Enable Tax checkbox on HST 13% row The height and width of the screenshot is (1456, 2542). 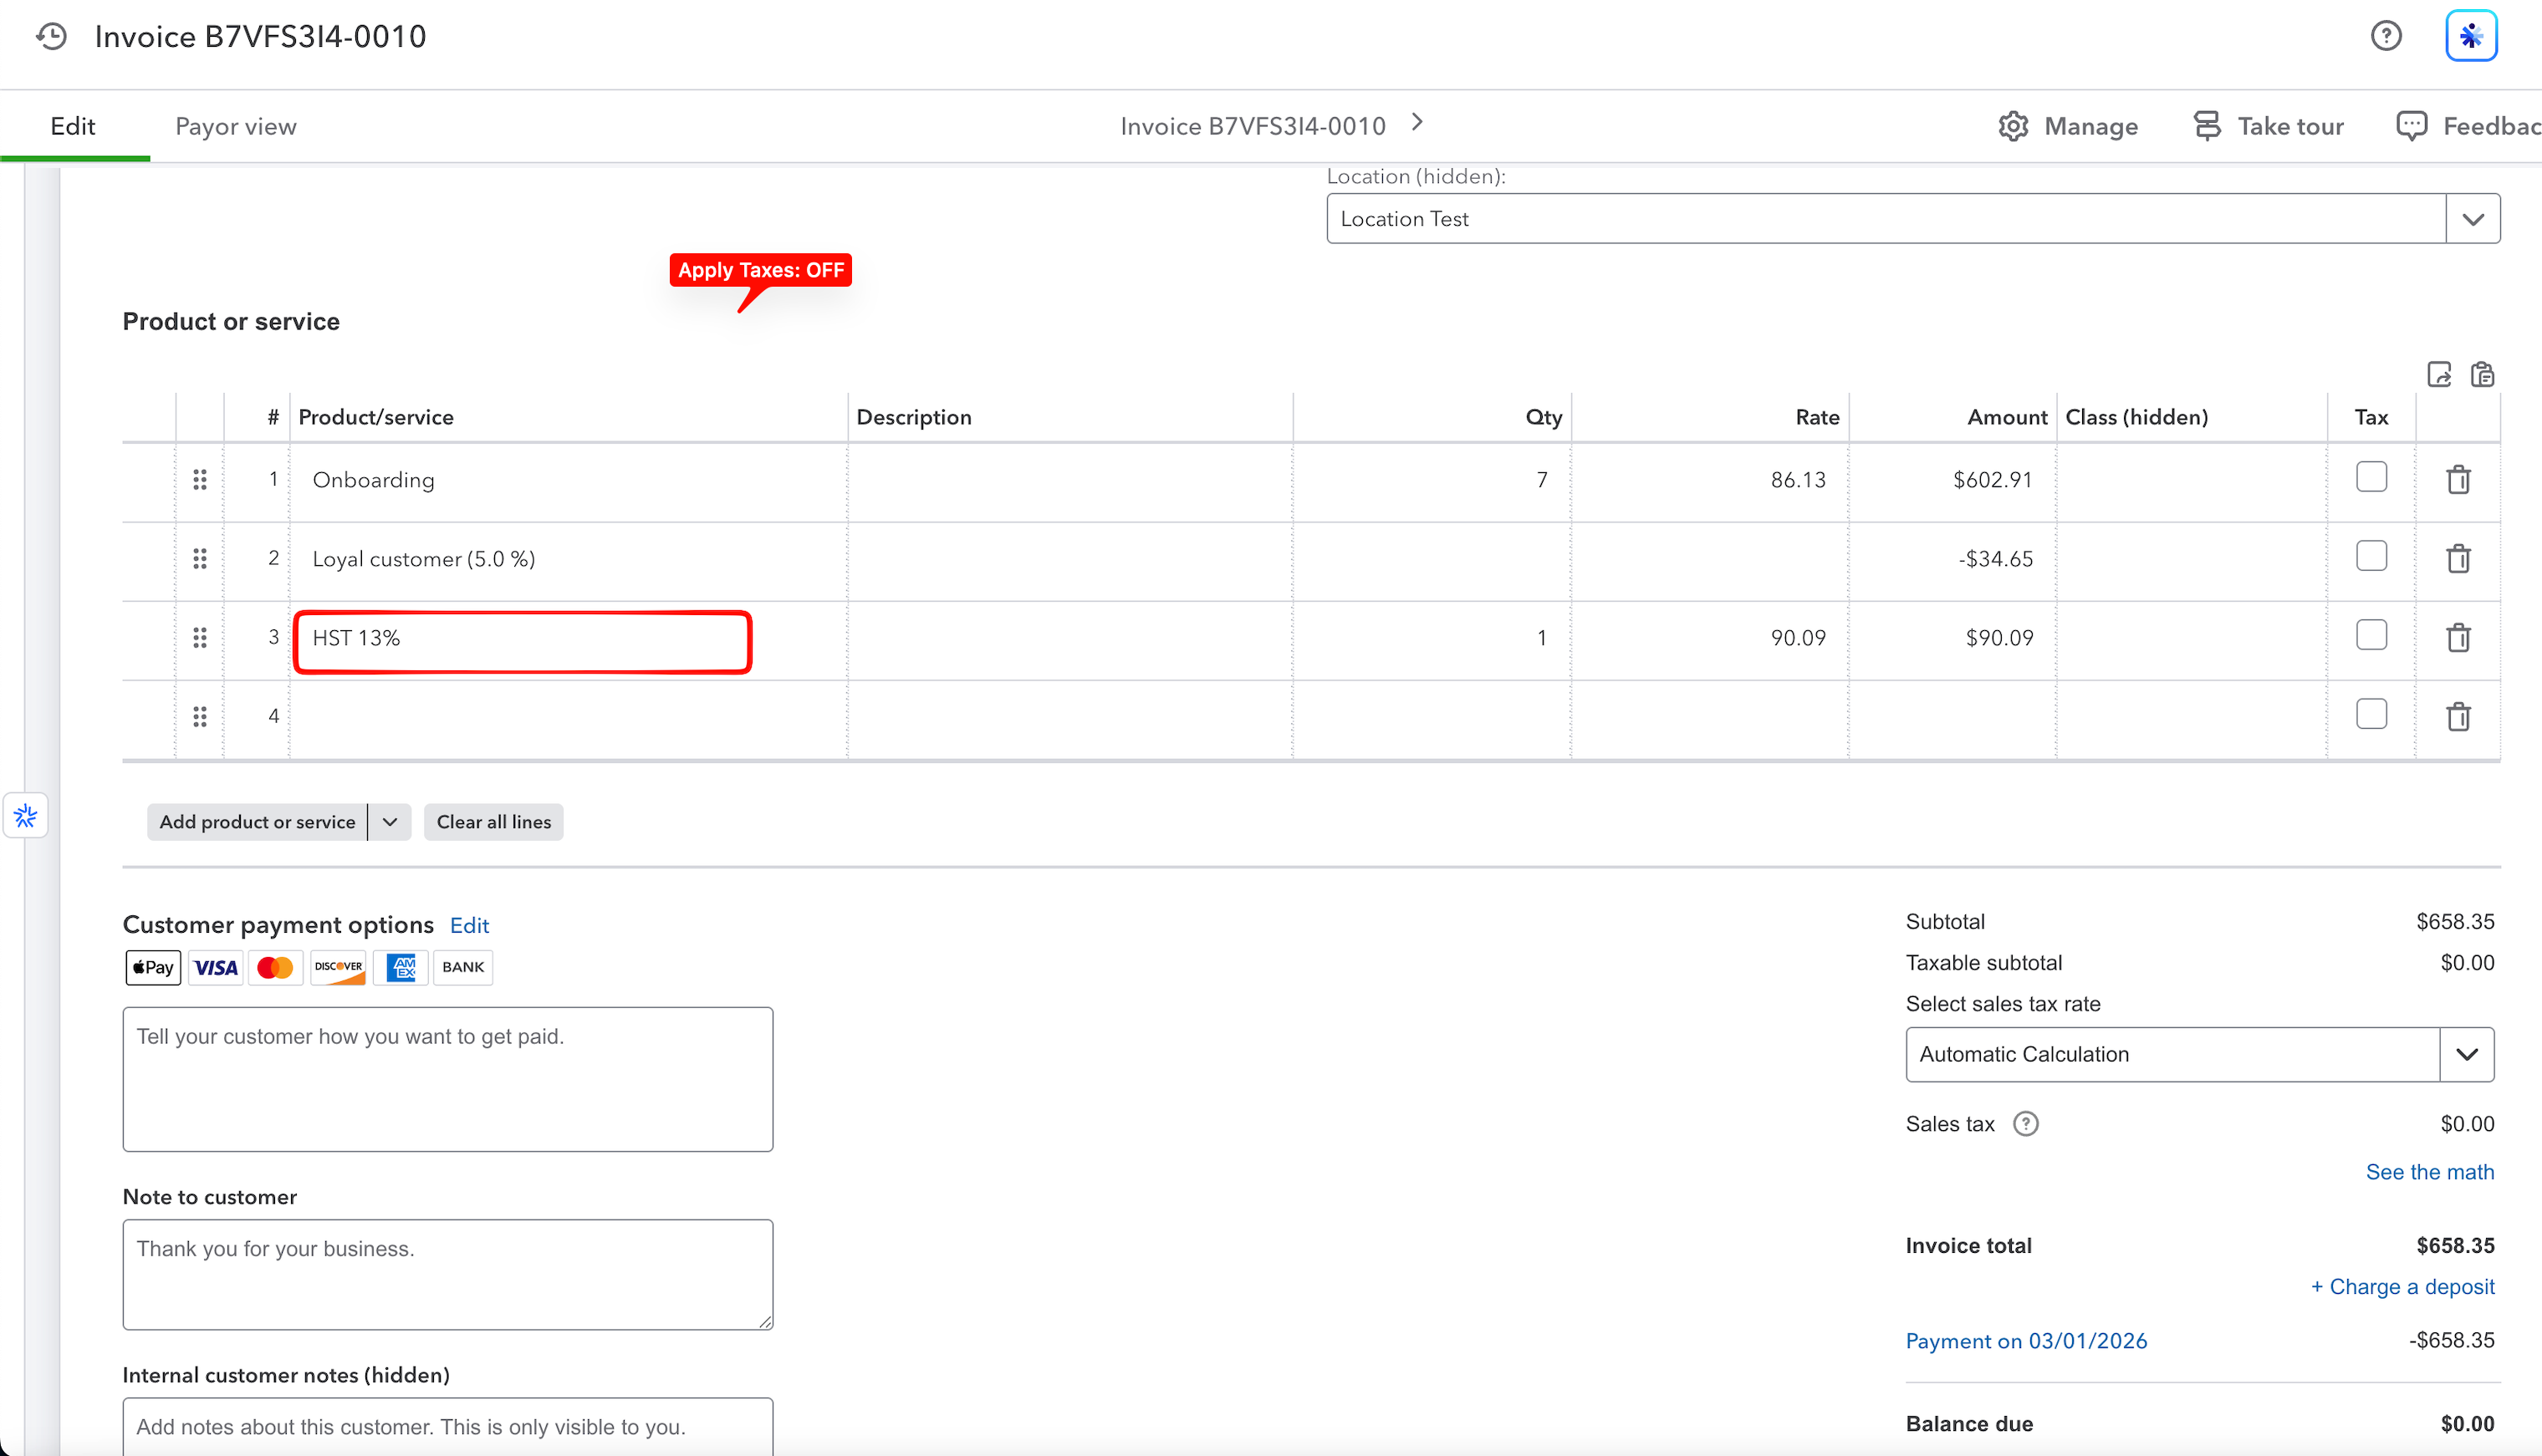click(2371, 635)
